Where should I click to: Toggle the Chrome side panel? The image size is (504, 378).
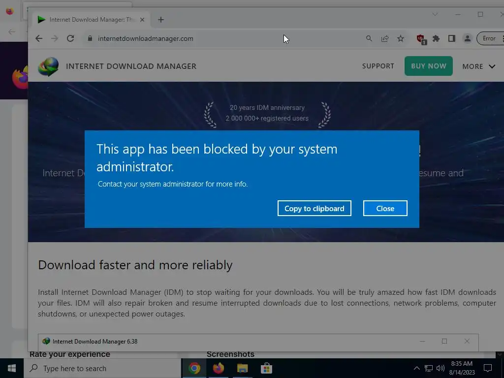(452, 38)
